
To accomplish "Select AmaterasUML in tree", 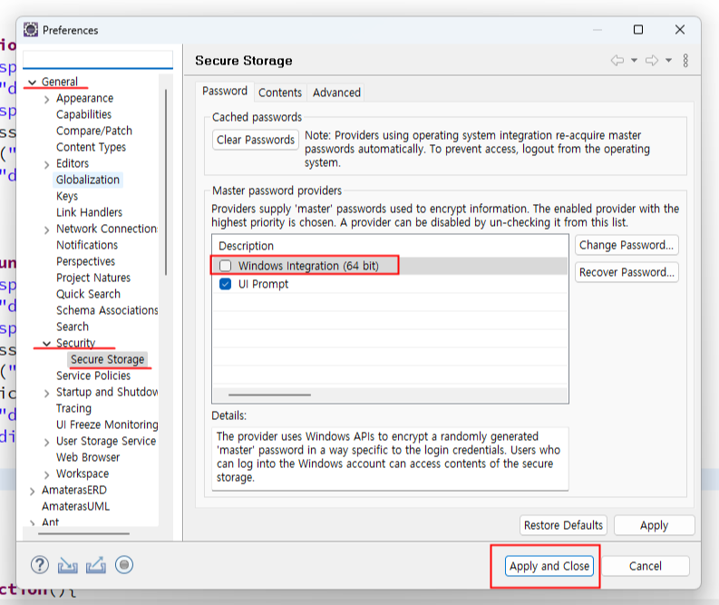I will pyautogui.click(x=75, y=506).
